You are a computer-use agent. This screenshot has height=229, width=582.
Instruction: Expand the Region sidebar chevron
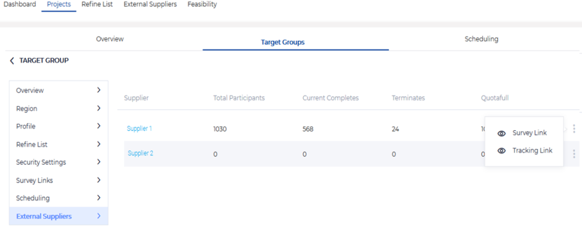pos(98,108)
